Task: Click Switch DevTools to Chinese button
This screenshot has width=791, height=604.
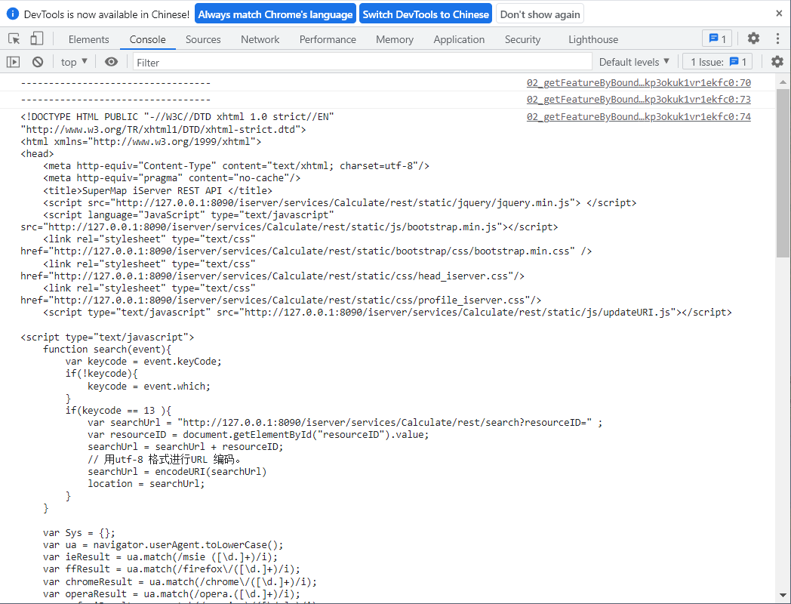Action: click(x=426, y=14)
